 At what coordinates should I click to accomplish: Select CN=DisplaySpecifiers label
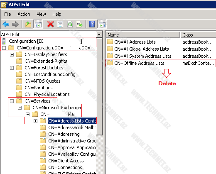point(46,54)
